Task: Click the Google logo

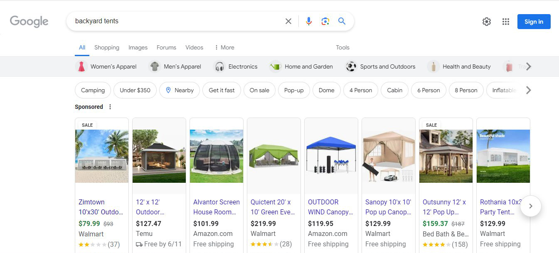Action: 28,21
